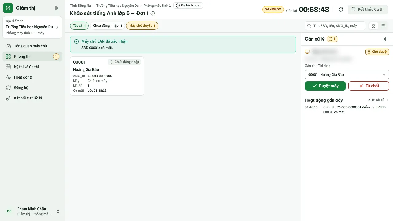This screenshot has height=221, width=393.
Task: Collapse the Cần xử lý side panel
Action: pos(385,39)
